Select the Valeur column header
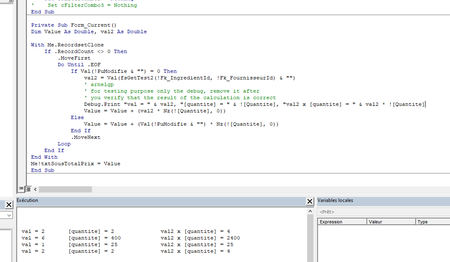Viewport: 450px width, 262px height. (x=391, y=222)
